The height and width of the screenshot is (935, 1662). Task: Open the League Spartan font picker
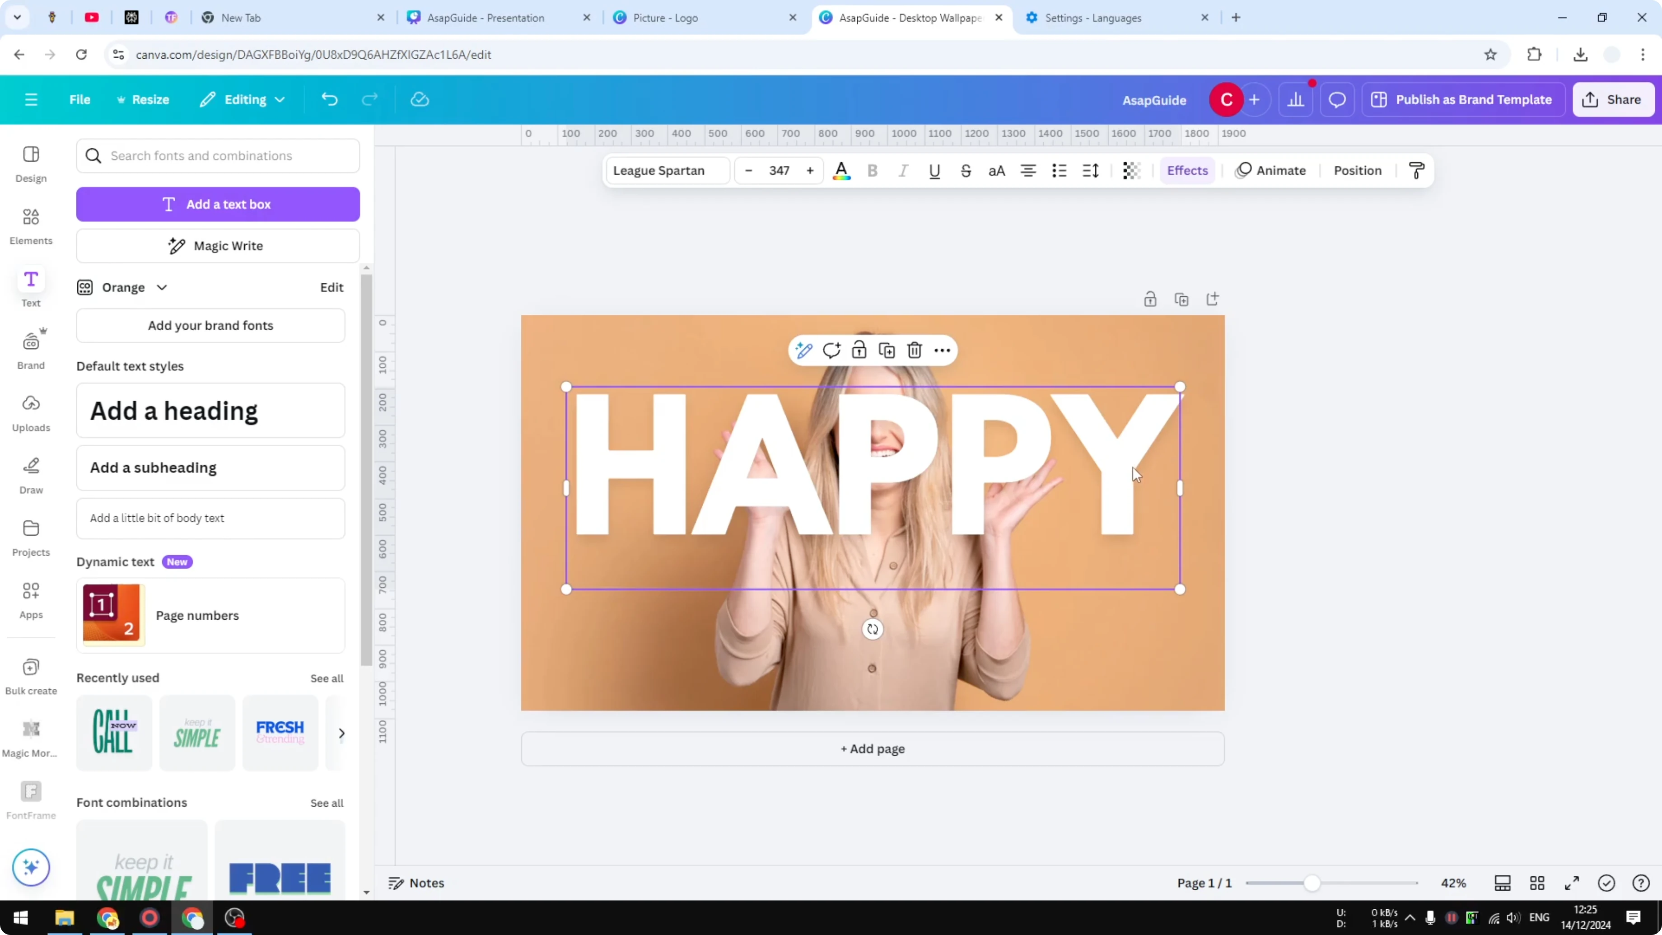point(667,170)
